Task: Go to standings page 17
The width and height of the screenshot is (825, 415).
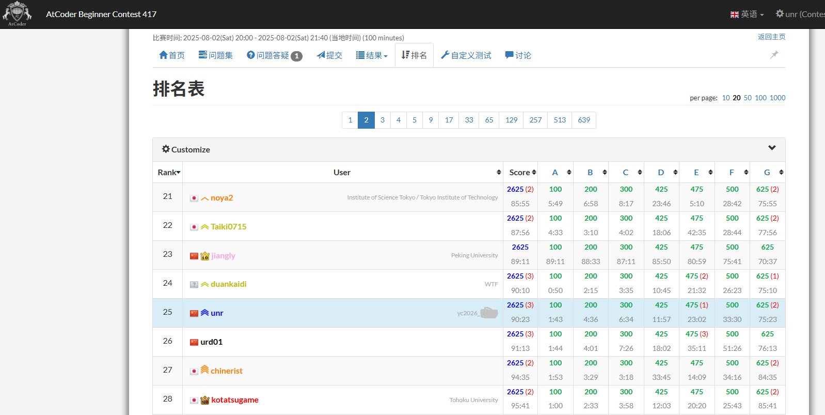Action: pyautogui.click(x=449, y=120)
